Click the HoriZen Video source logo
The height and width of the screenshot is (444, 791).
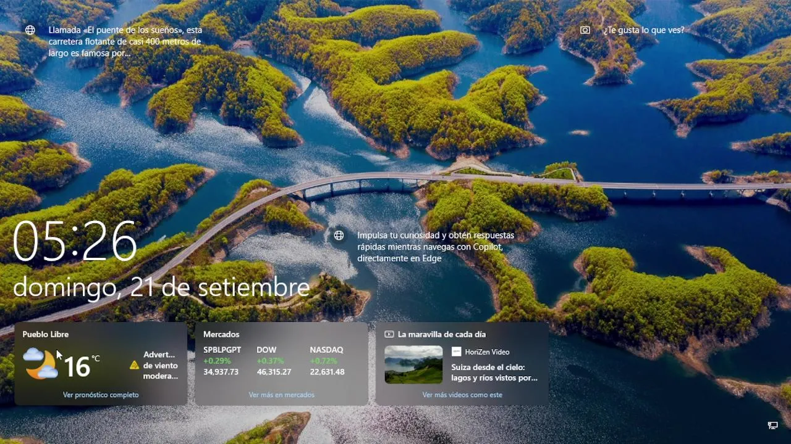(x=456, y=351)
